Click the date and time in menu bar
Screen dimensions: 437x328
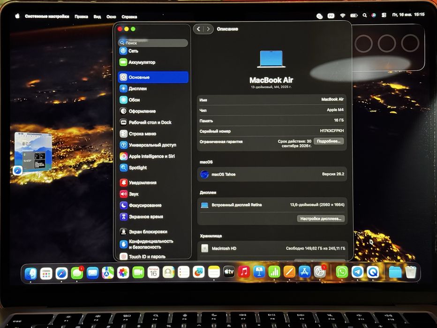click(408, 15)
